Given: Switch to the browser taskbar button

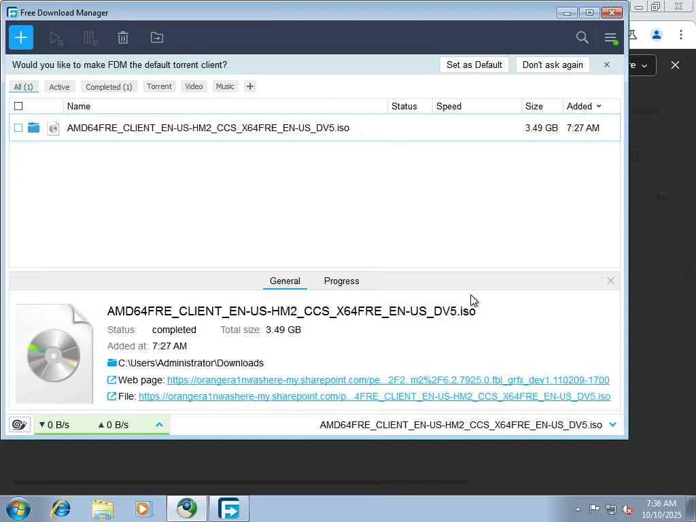Looking at the screenshot, I should click(187, 508).
